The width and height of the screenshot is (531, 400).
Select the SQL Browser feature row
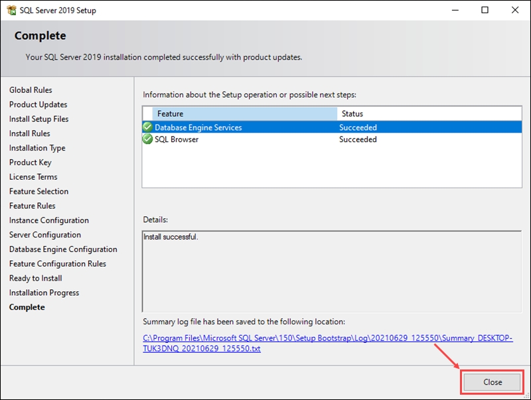click(x=332, y=139)
